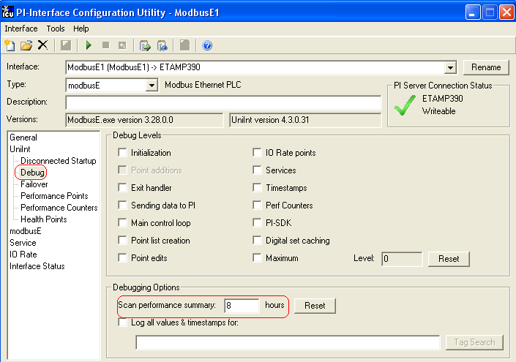The image size is (516, 362).
Task: Click the application icon in title bar
Action: tap(7, 12)
